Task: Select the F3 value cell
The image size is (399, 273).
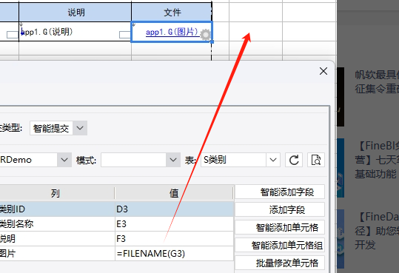Action: [174, 239]
